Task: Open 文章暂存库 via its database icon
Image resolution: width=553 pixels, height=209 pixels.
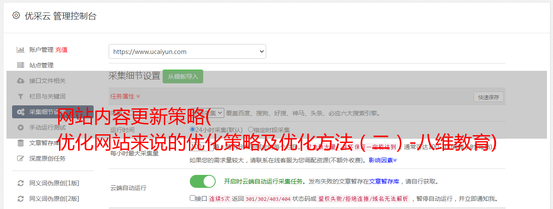Action: [x=20, y=143]
